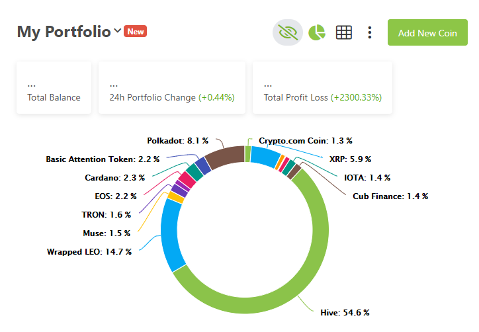
Task: Click the Add New Coin button
Action: coord(427,32)
